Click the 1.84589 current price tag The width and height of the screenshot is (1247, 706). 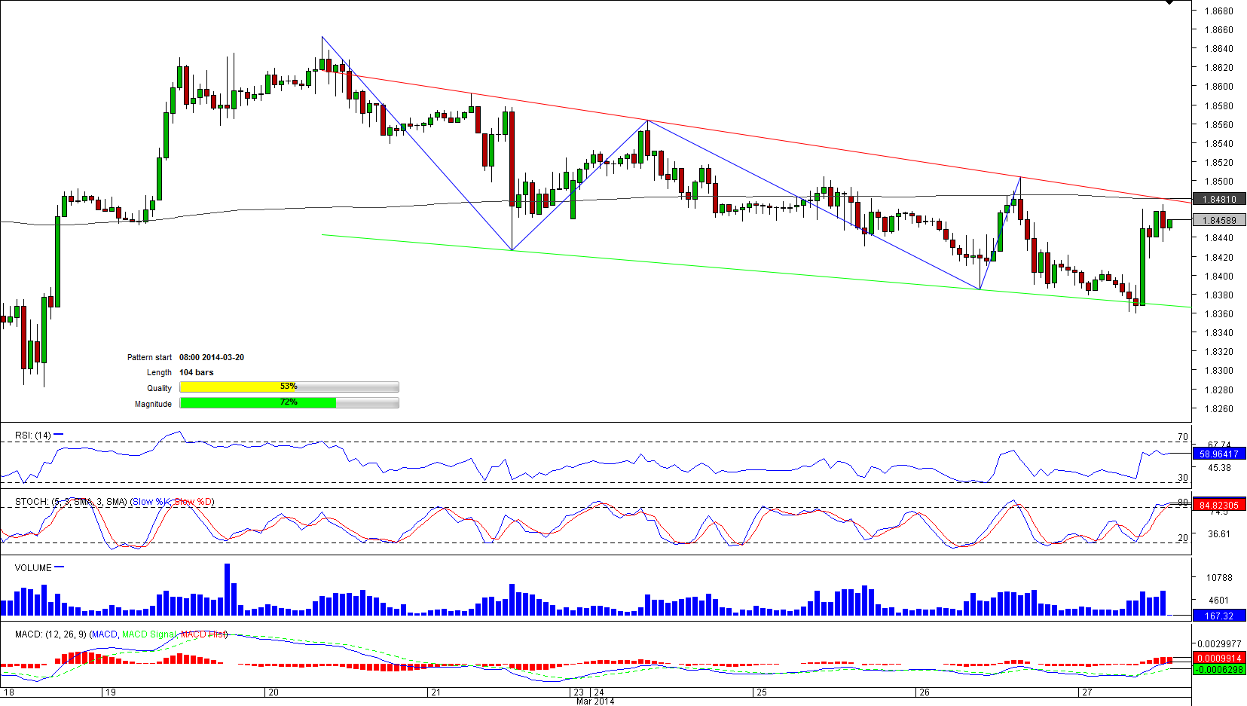coord(1219,221)
